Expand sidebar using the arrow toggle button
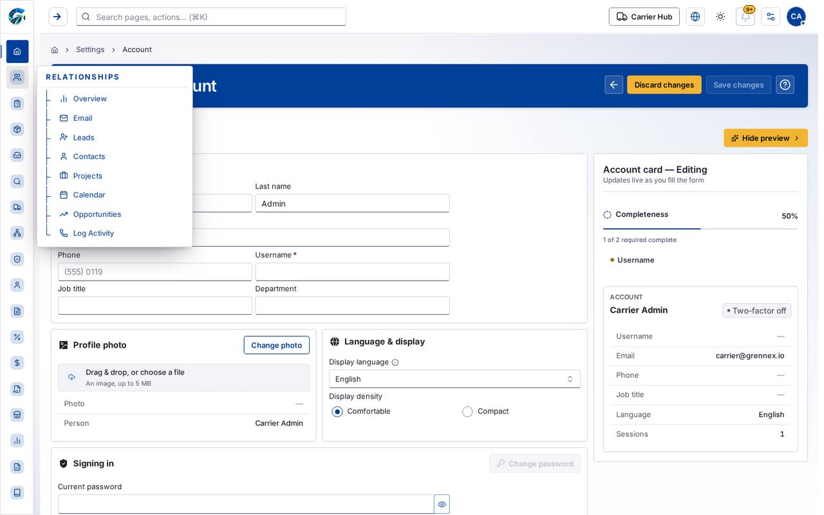The height and width of the screenshot is (515, 824). click(x=58, y=17)
